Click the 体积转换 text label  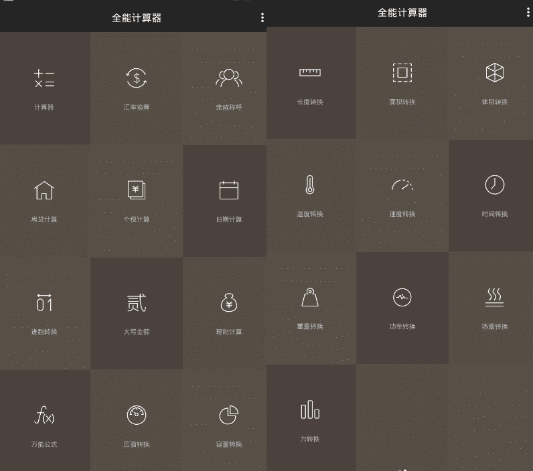coord(495,102)
